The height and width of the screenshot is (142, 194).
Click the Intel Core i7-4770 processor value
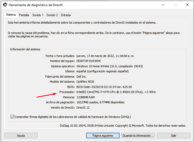pos(116,92)
